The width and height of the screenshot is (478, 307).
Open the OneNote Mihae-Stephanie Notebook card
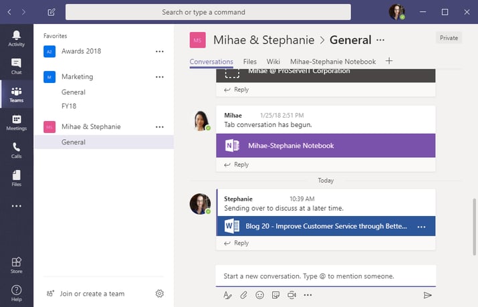coord(326,146)
